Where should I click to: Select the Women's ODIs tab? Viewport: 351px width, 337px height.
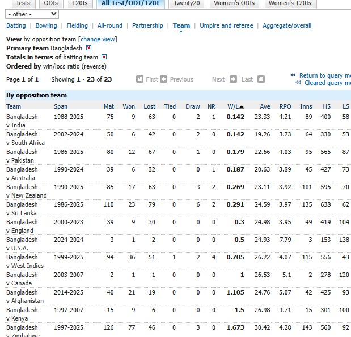pyautogui.click(x=234, y=3)
